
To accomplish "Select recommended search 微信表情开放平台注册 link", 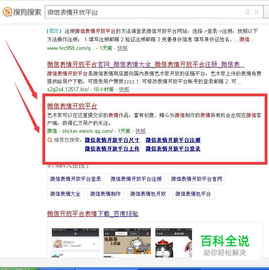I will click(x=173, y=140).
